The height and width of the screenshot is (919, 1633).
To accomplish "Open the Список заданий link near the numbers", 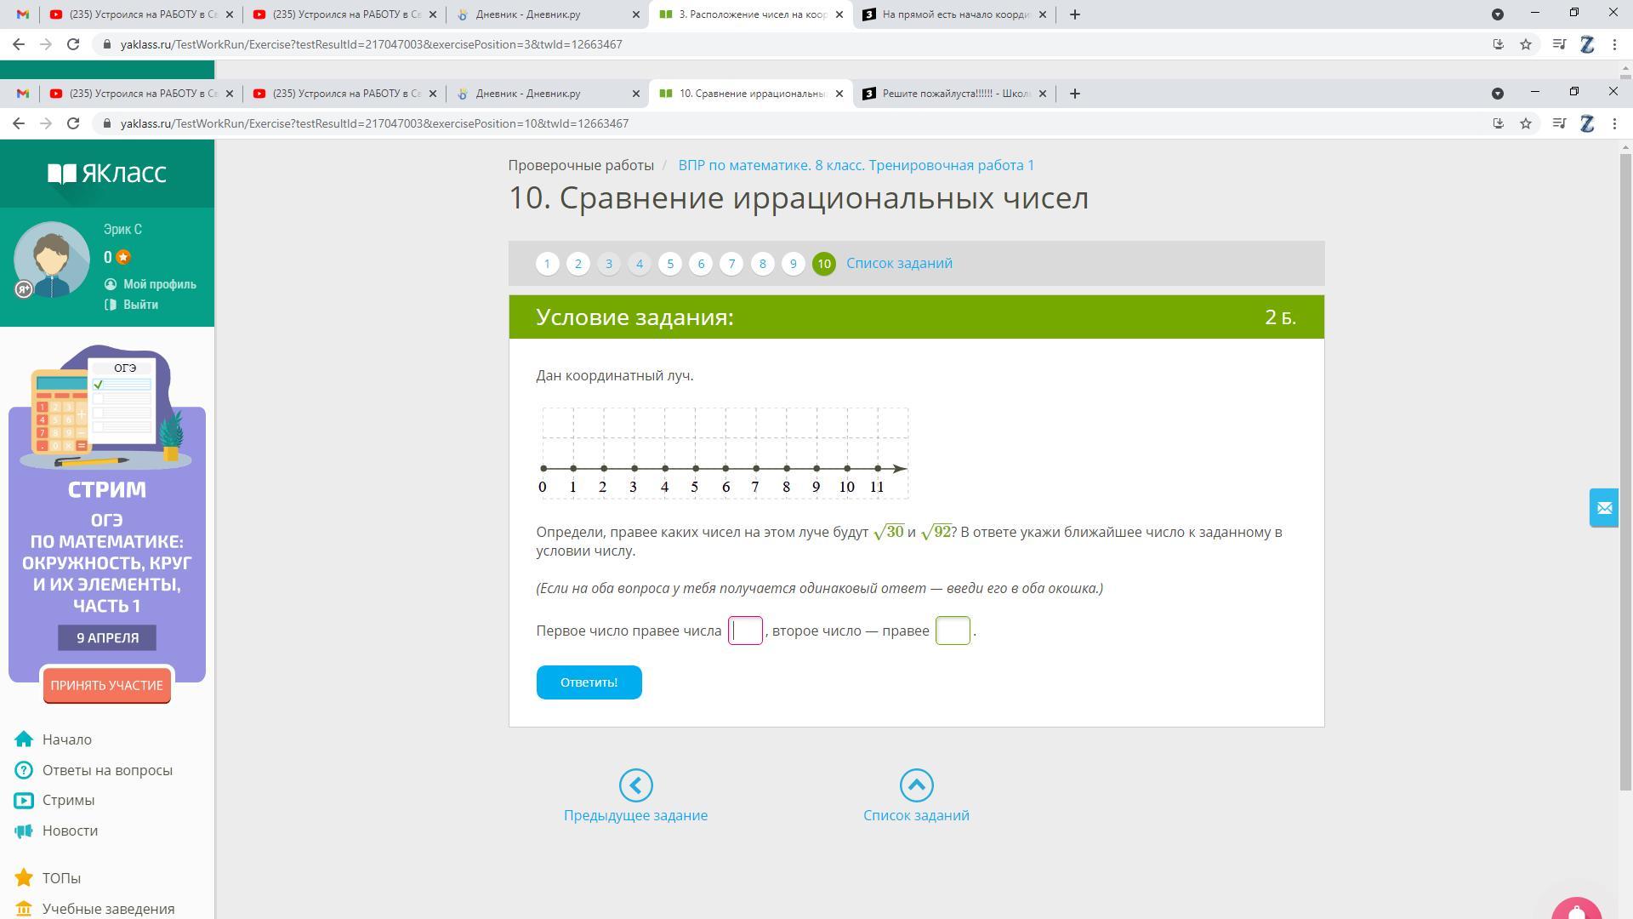I will coord(899,264).
